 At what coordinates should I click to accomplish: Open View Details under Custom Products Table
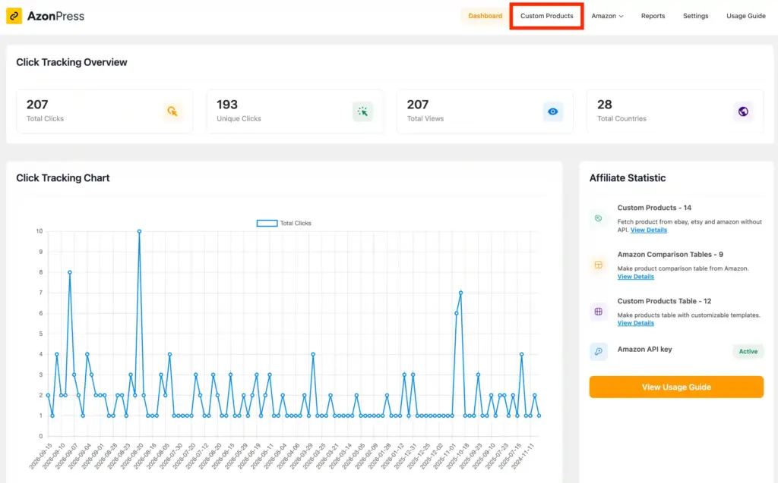click(636, 323)
